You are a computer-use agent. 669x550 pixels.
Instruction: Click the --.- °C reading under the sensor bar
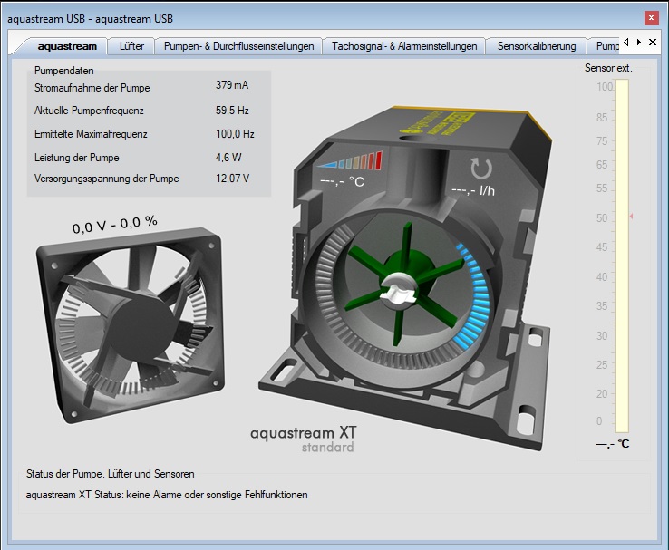613,444
